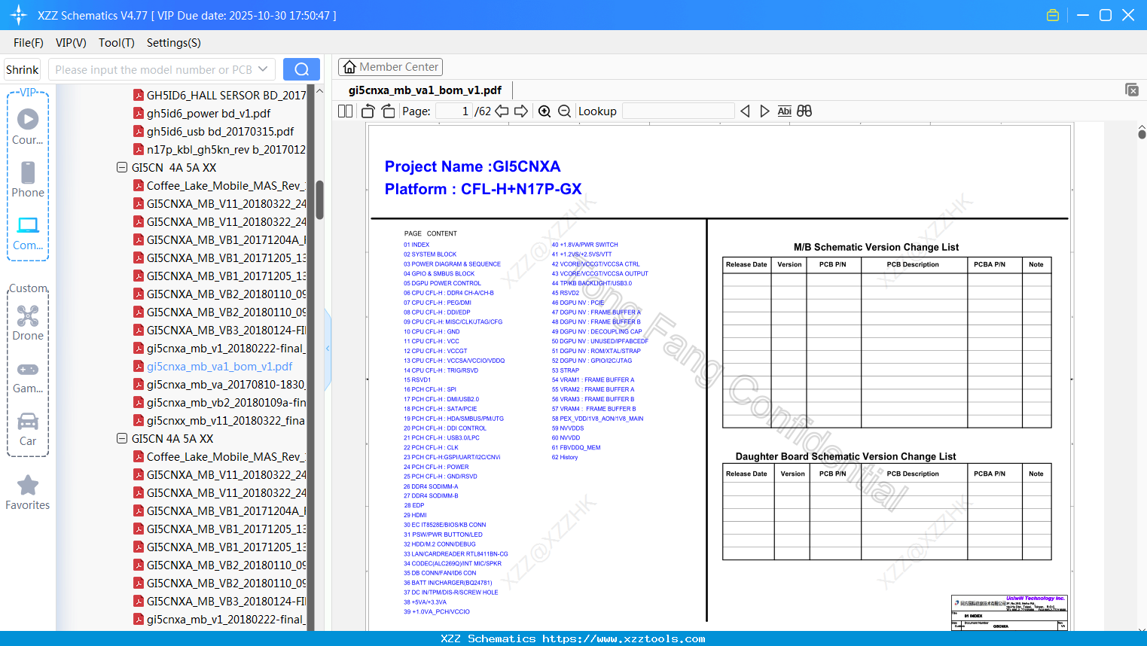This screenshot has height=646, width=1147.
Task: Zoom in on the PDF
Action: click(545, 111)
